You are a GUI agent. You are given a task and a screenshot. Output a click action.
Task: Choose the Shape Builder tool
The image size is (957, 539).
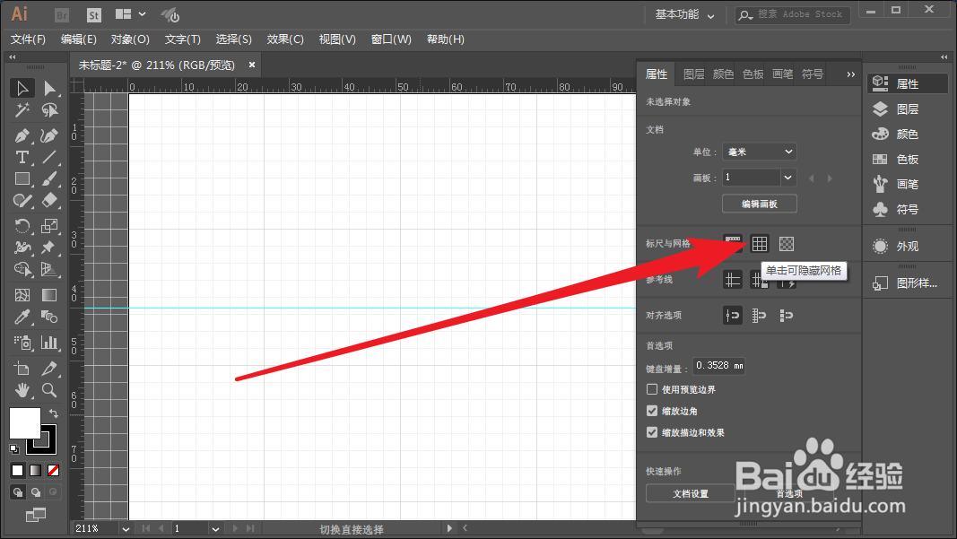pyautogui.click(x=22, y=269)
